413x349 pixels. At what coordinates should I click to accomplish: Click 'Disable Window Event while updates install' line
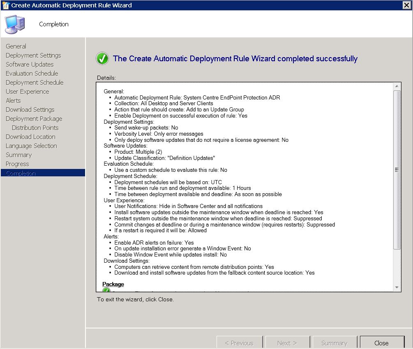point(171,255)
